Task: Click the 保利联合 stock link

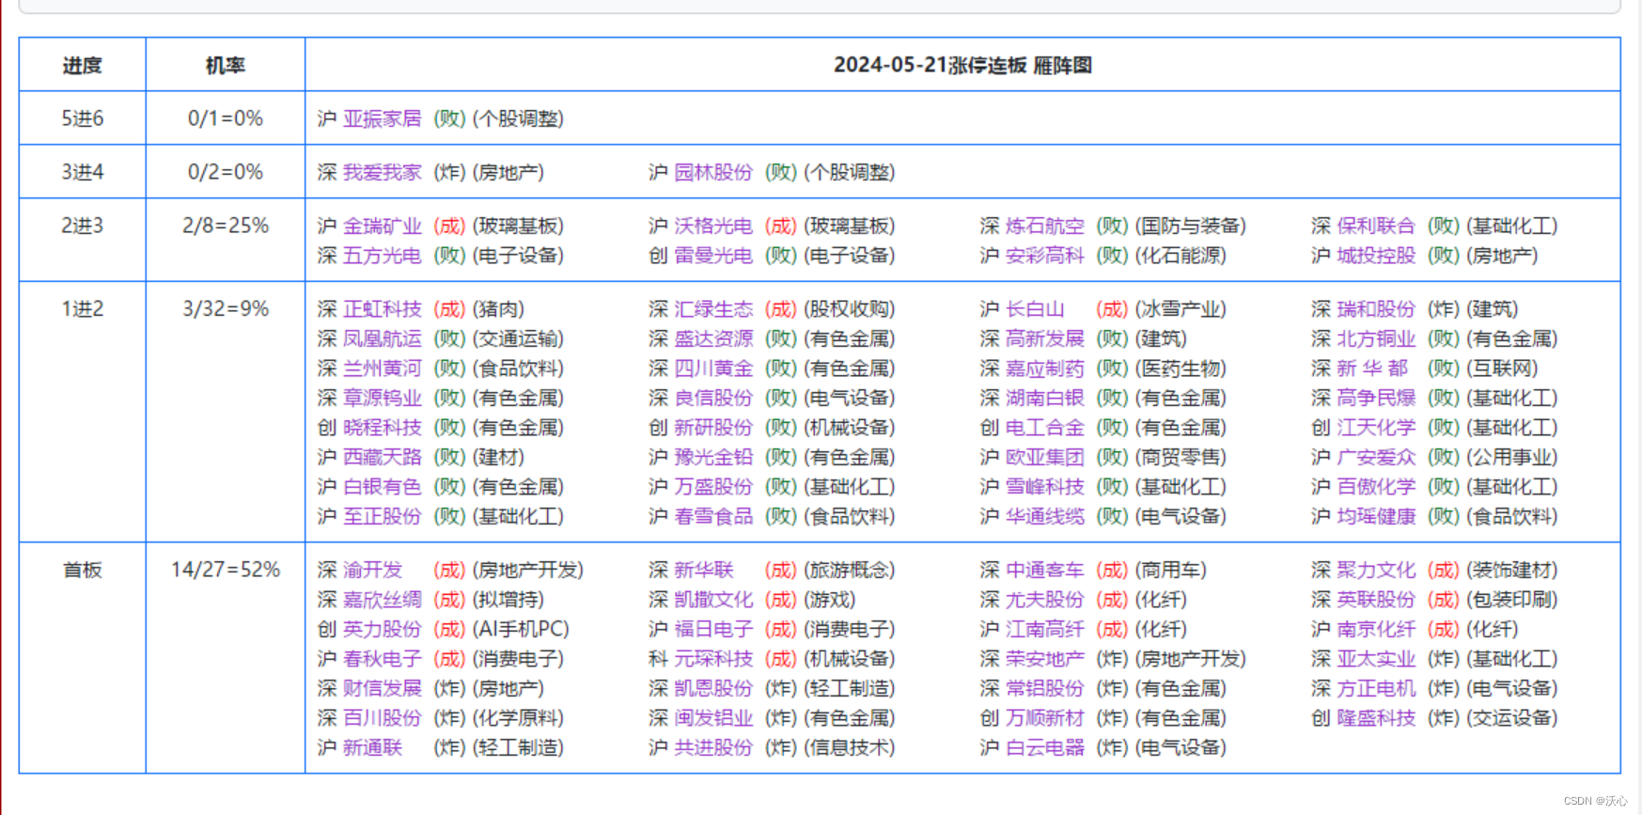Action: [1376, 226]
